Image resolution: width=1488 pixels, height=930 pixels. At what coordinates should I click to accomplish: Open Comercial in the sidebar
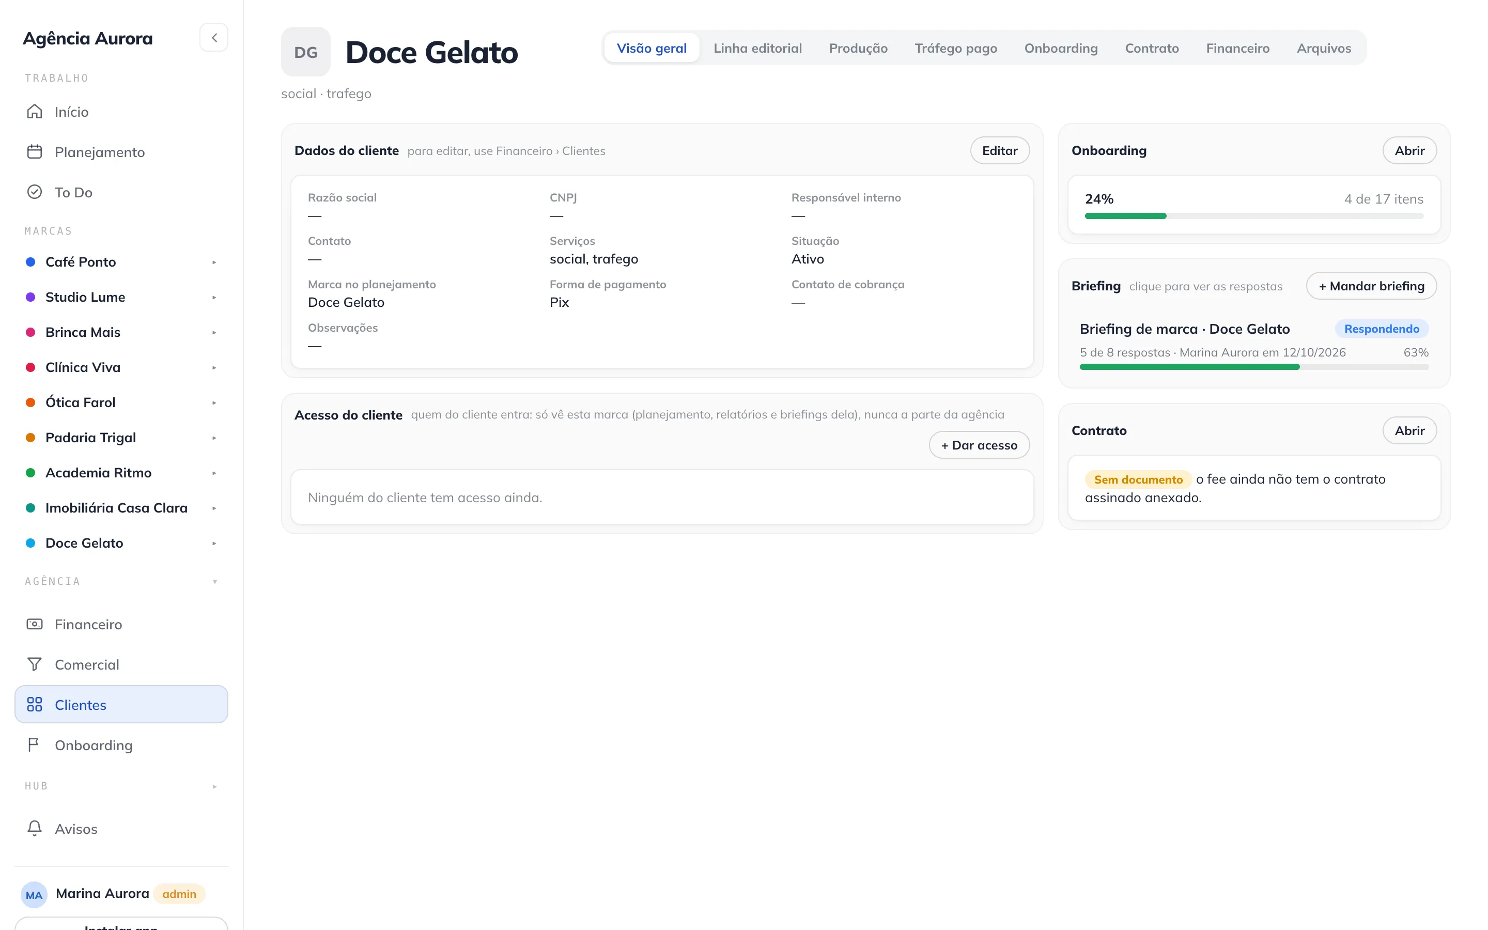tap(121, 664)
